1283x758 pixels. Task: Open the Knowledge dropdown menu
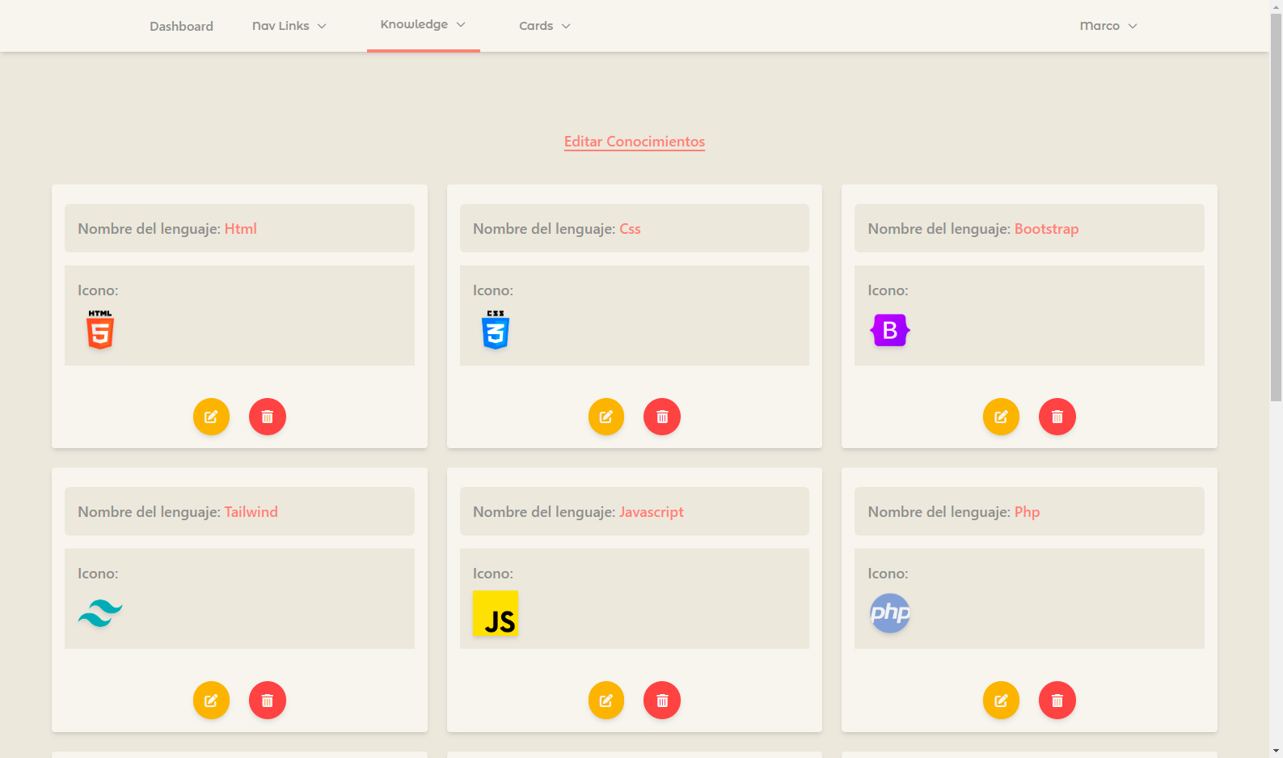click(x=423, y=25)
